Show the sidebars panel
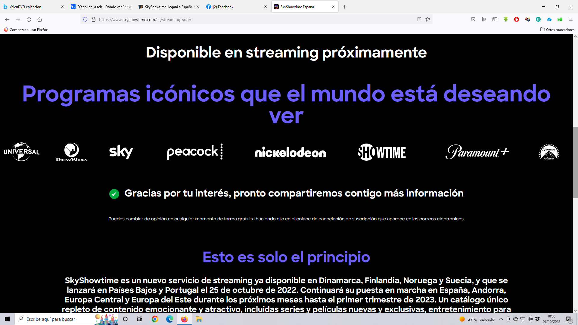This screenshot has height=325, width=578. coord(495,20)
